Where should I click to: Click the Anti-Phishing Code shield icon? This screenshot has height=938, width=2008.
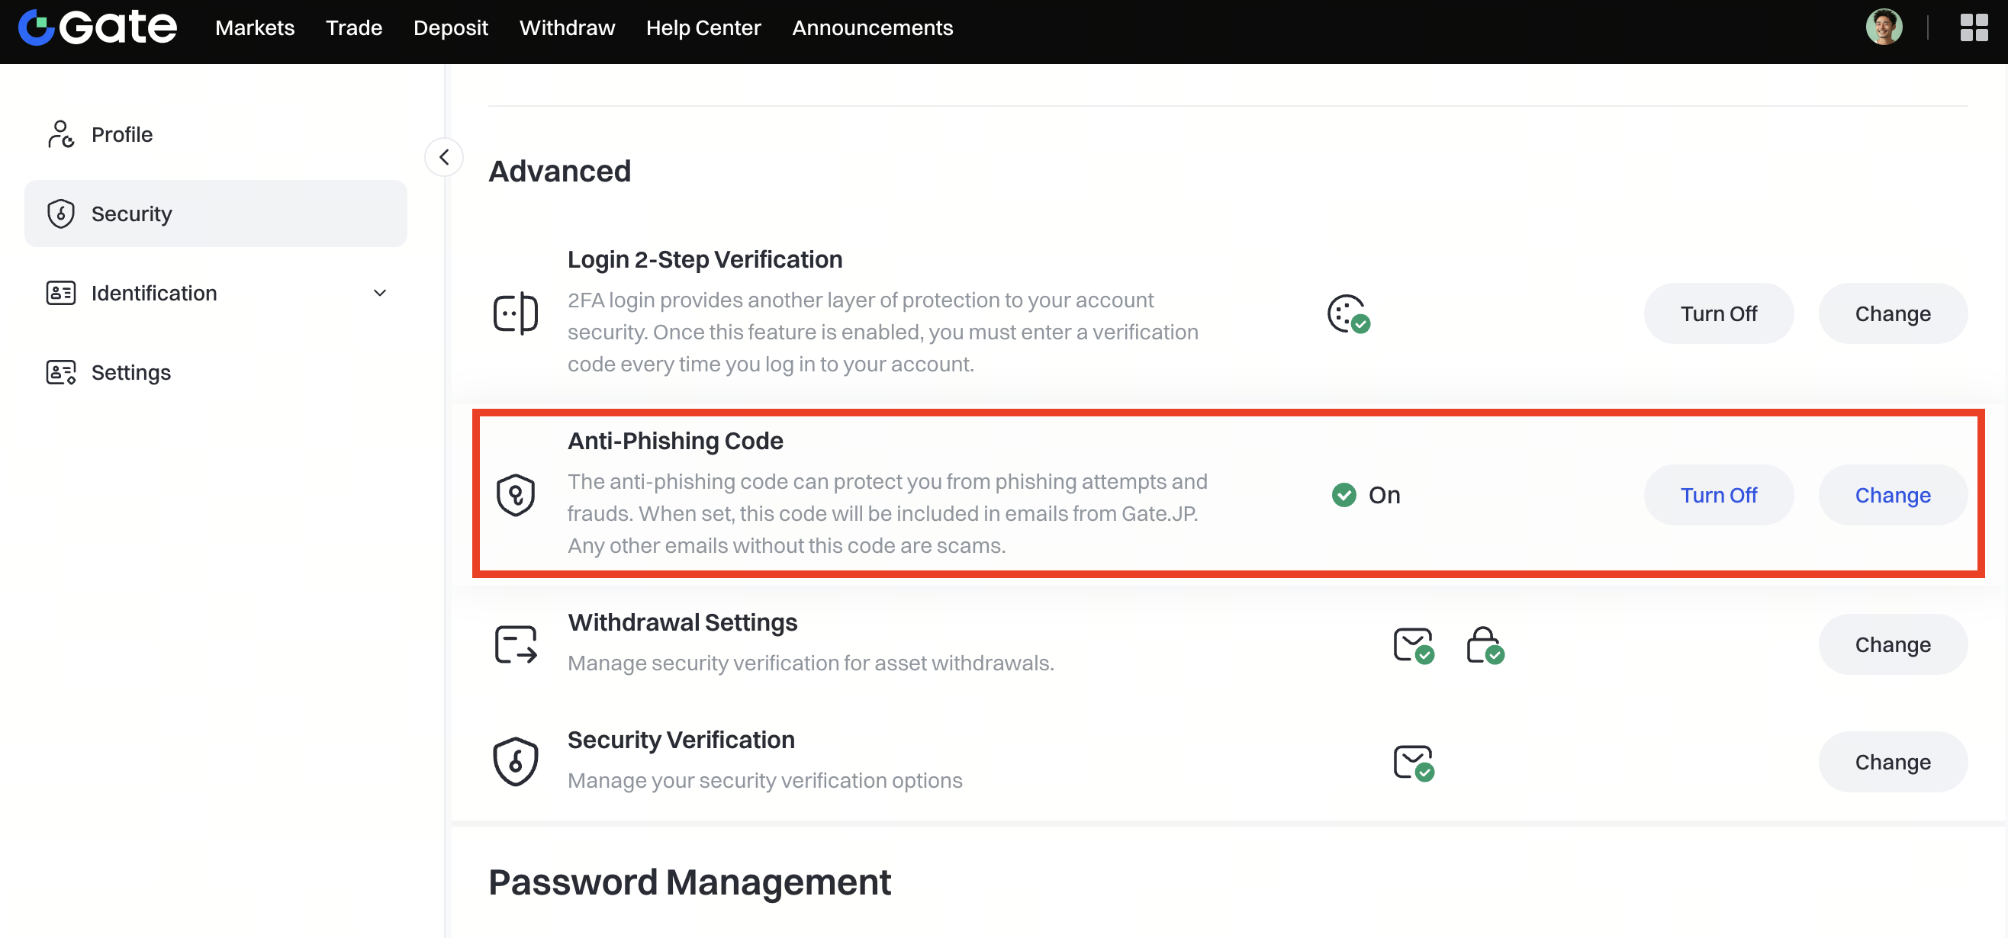(x=515, y=495)
